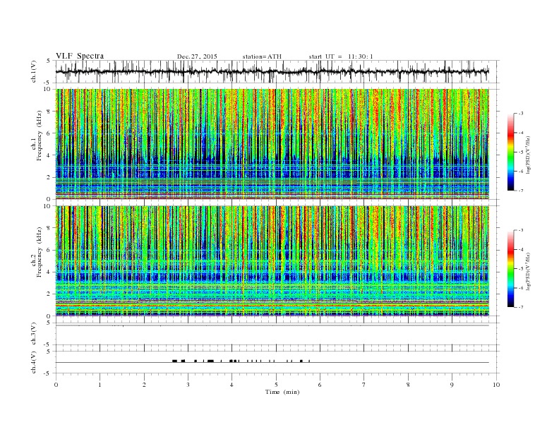The width and height of the screenshot is (559, 432).
Task: Click the "VLF Spectra" plot title
Action: pos(80,56)
